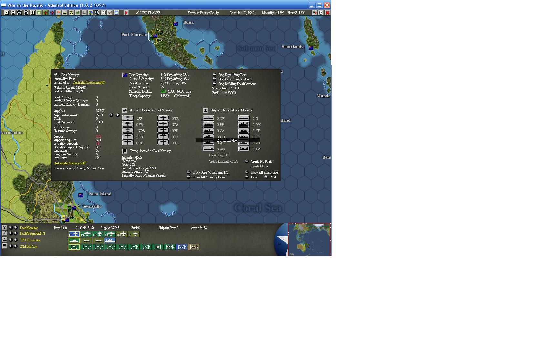Viewport: 542px width, 339px height.
Task: Click the left arrow beside the aircraft list
Action: click(111, 115)
